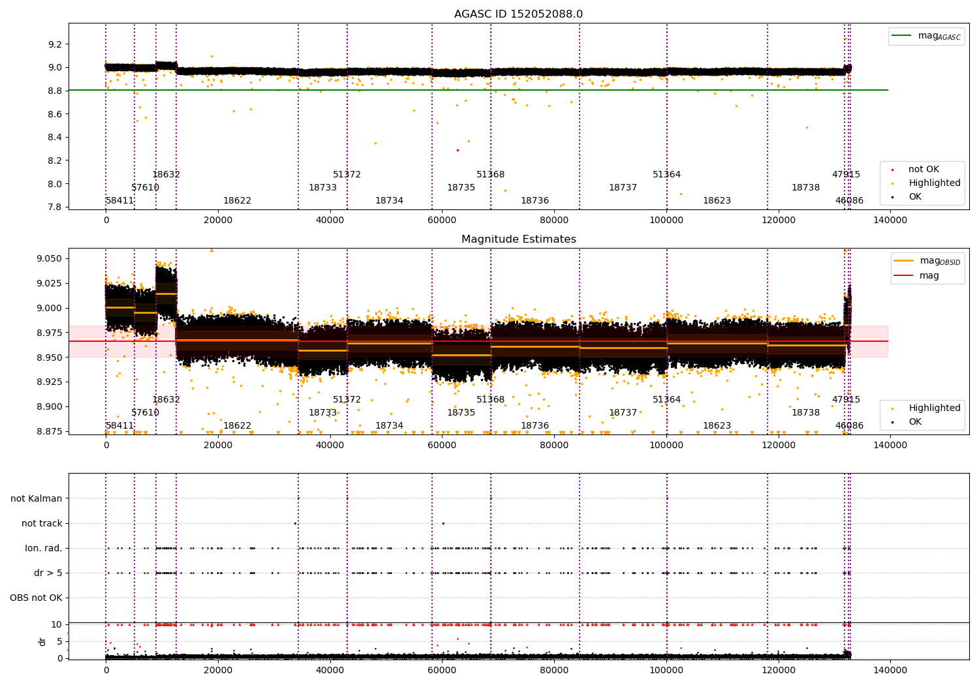Click obsid label 18733 in the top plot

tap(322, 188)
